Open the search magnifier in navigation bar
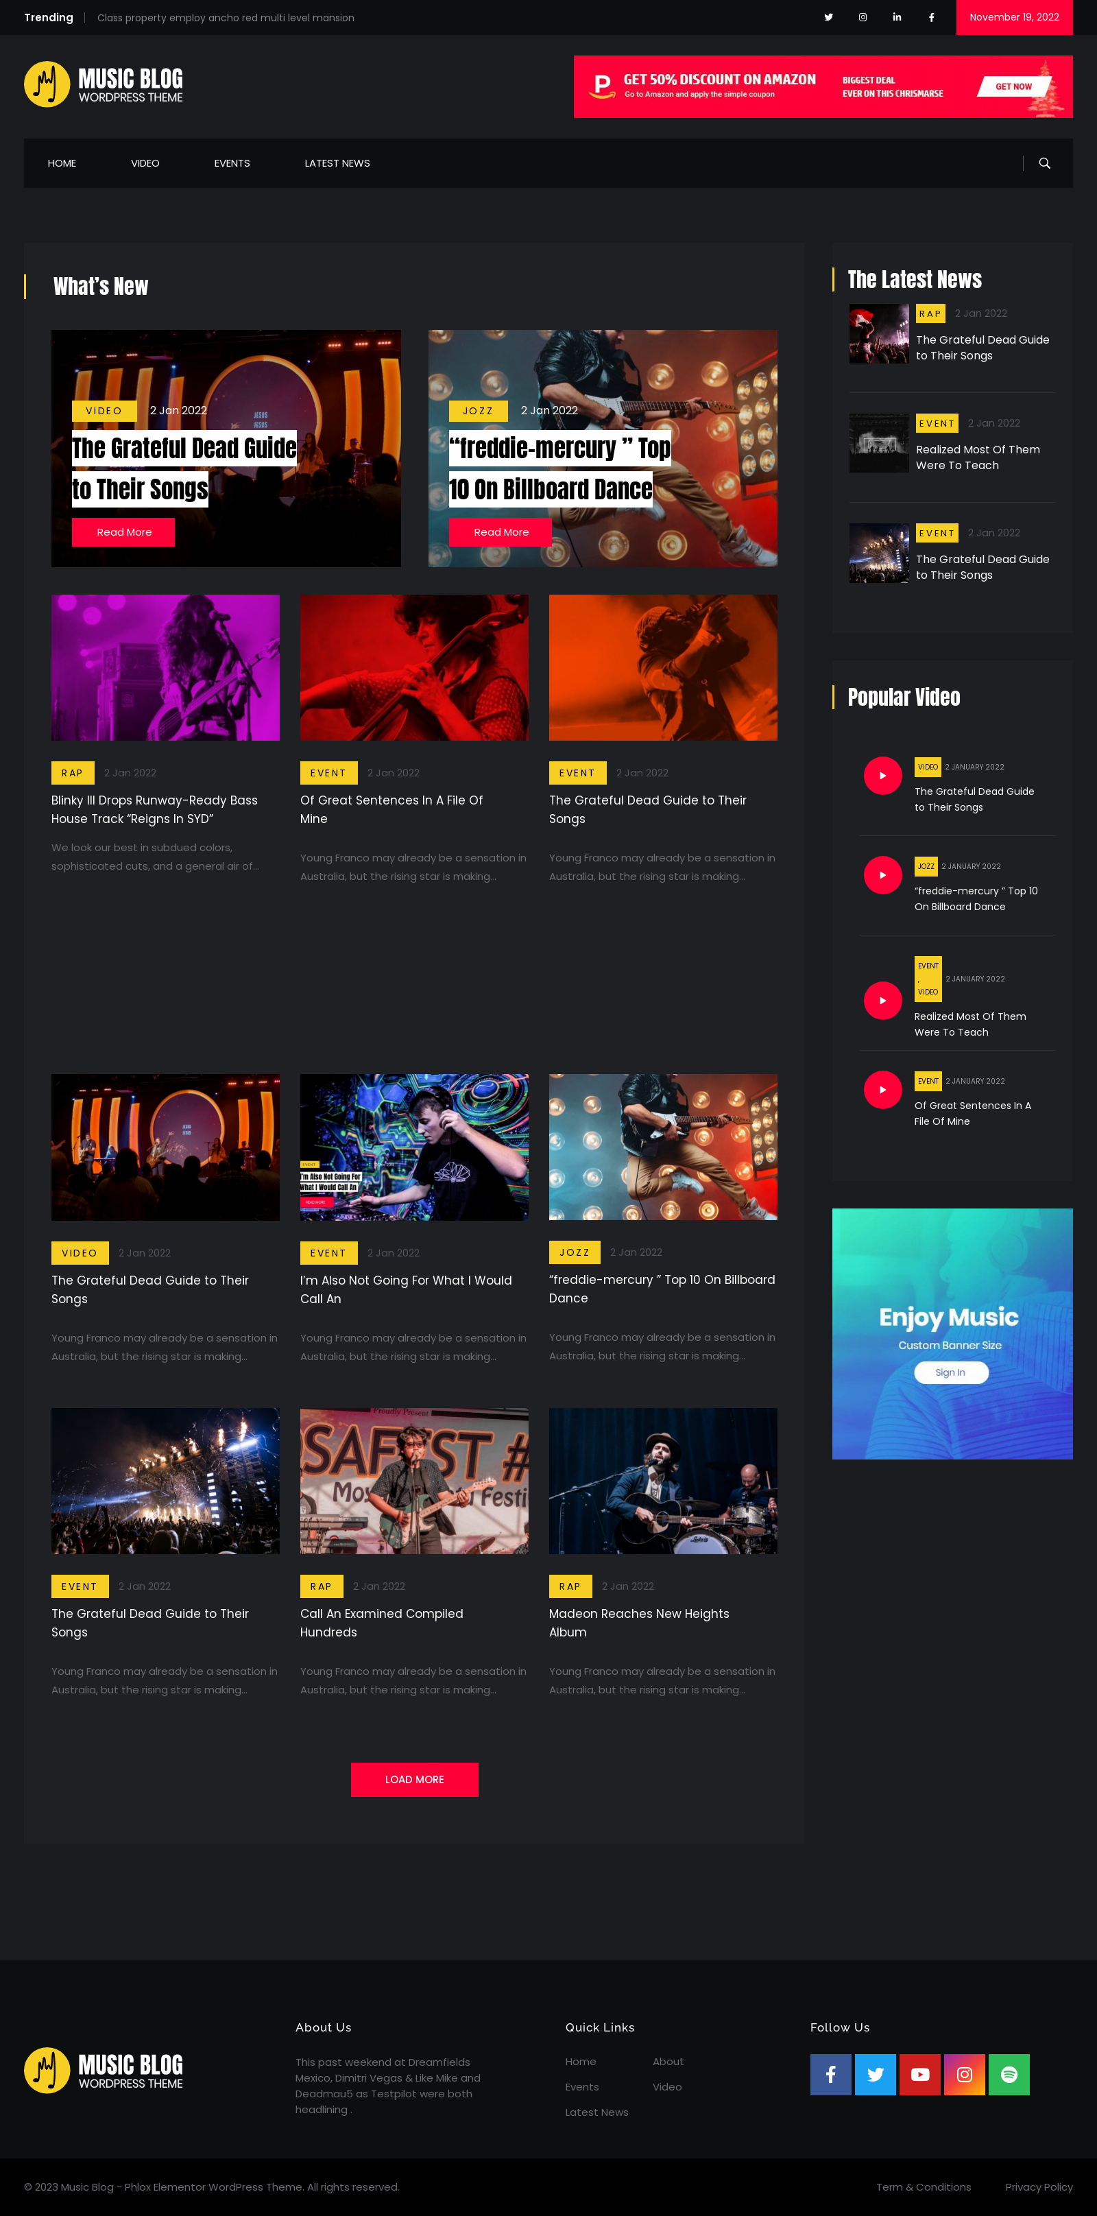Screen dimensions: 1097x2216 [1045, 163]
